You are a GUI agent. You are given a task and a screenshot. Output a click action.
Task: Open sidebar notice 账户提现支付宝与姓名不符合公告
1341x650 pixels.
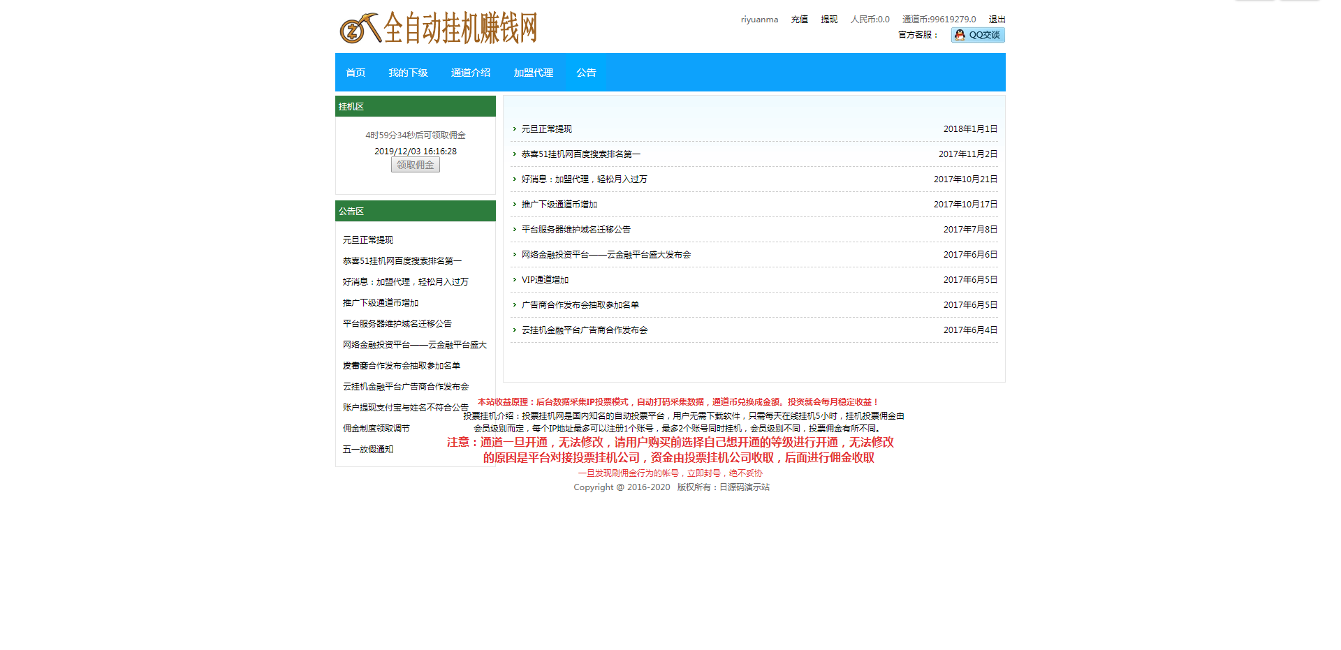[x=405, y=408]
